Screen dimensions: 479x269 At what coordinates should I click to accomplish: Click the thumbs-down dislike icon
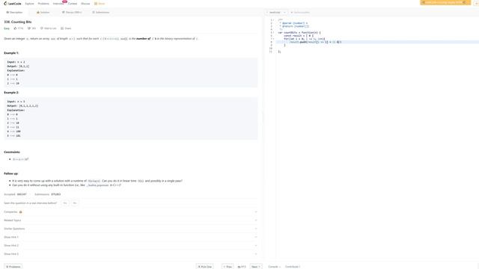pyautogui.click(x=29, y=28)
